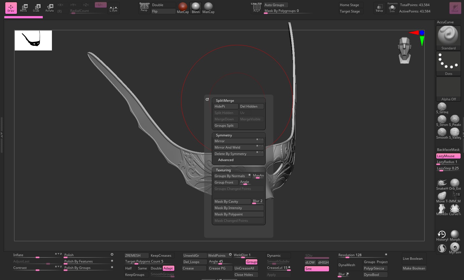Toggle the PolyF line fill icon
Viewport: 464px width, 280px height.
(257, 7)
